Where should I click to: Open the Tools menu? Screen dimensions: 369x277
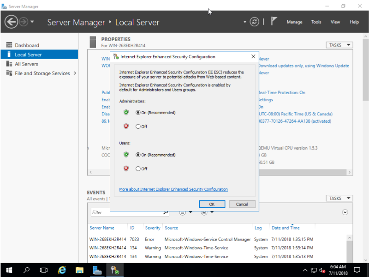(316, 22)
